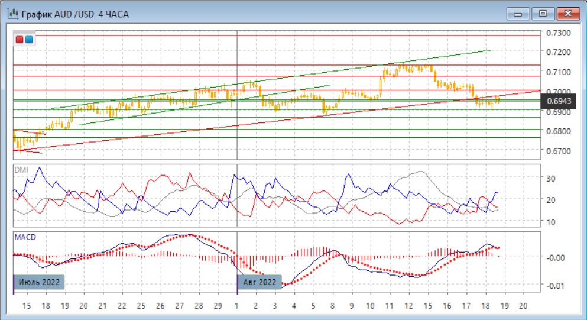
Task: Select the DMI indicator label
Action: coord(21,169)
